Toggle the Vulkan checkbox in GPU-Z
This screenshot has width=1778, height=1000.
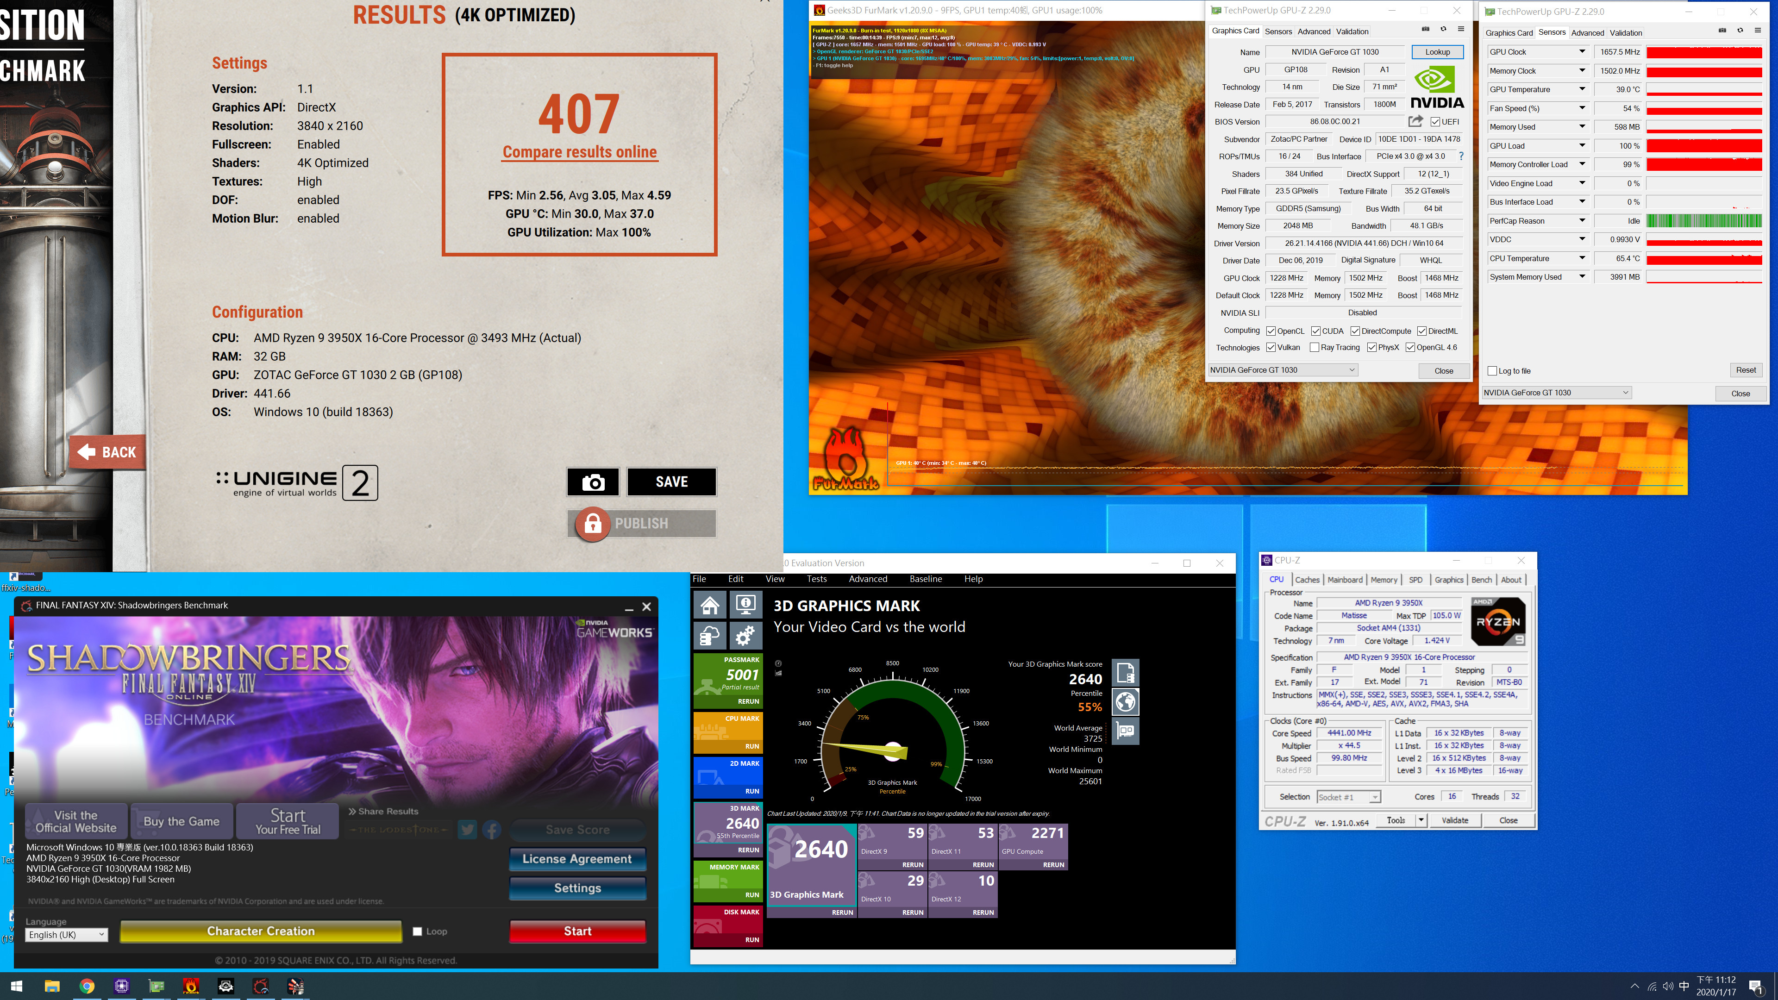tap(1271, 347)
